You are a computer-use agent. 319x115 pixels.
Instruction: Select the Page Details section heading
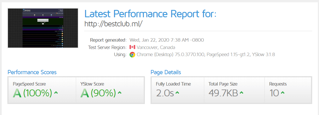[x=166, y=72]
